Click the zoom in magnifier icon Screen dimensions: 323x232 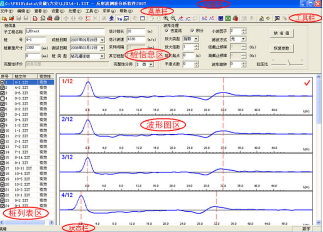(166, 18)
